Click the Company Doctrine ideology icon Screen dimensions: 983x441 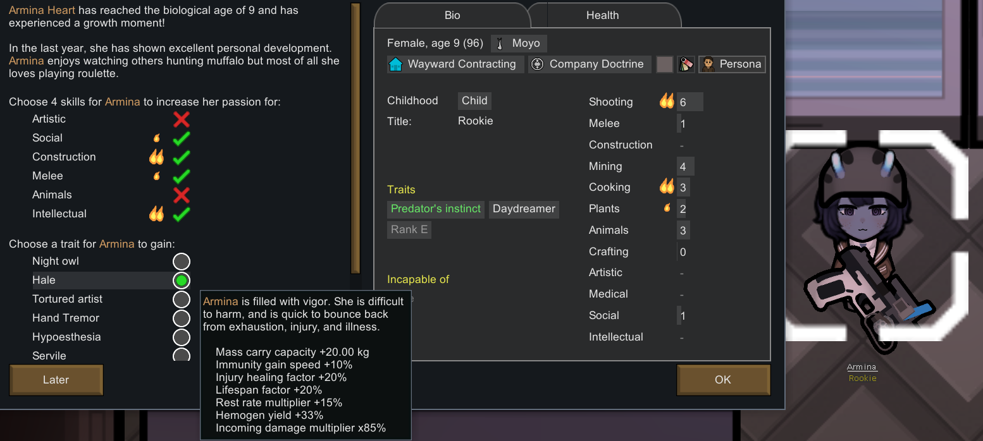coord(537,64)
